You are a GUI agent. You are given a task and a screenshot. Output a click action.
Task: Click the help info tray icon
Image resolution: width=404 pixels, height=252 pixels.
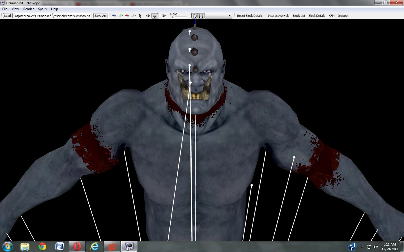click(352, 247)
